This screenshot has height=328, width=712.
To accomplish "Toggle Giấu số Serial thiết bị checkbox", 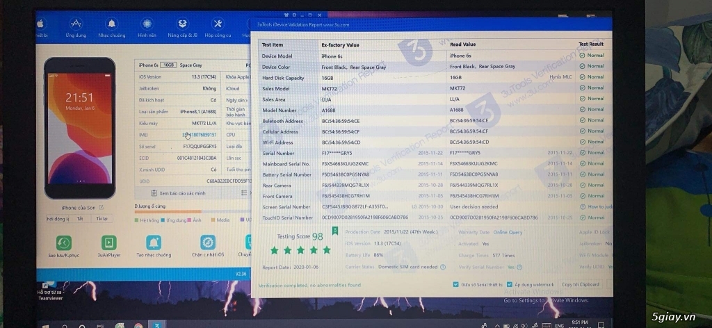I will tap(456, 285).
